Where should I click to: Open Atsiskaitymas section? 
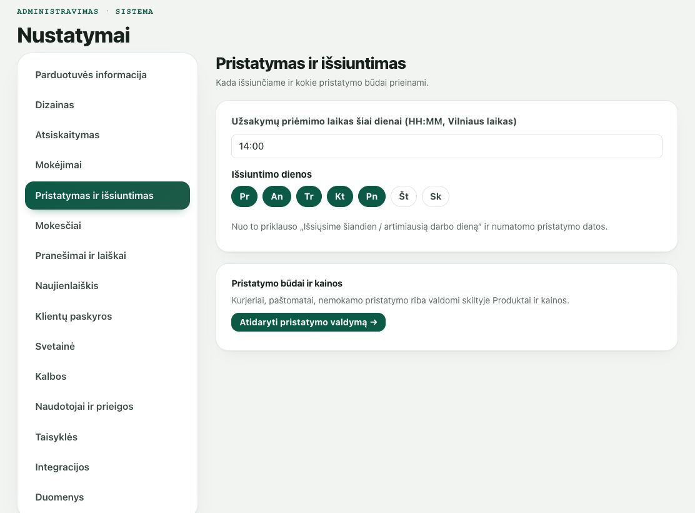[107, 135]
